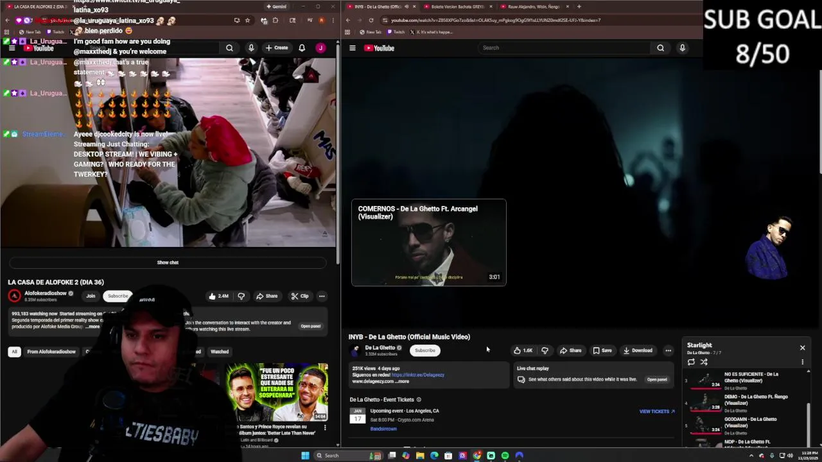Select From Alofokeradioshow filter chip

(x=51, y=352)
